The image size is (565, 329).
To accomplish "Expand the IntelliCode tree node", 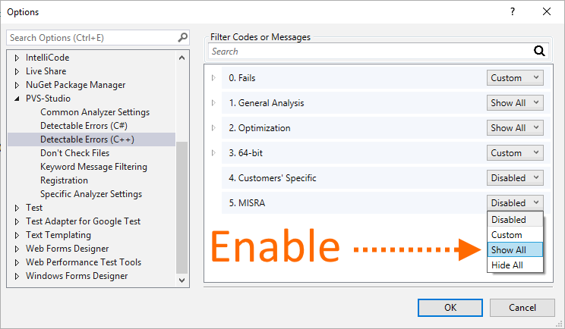I will 18,58.
